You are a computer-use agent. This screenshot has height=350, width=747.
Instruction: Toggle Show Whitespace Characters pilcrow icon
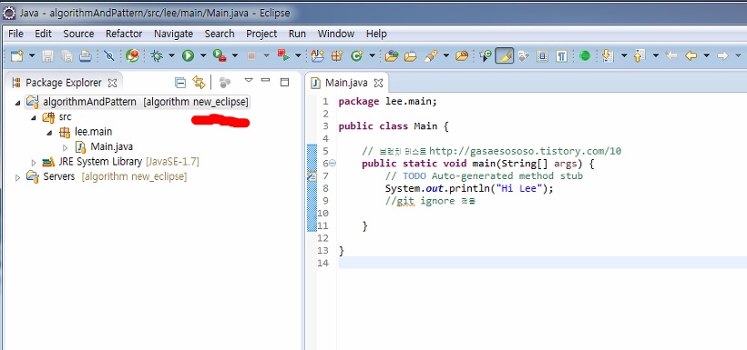click(x=562, y=56)
